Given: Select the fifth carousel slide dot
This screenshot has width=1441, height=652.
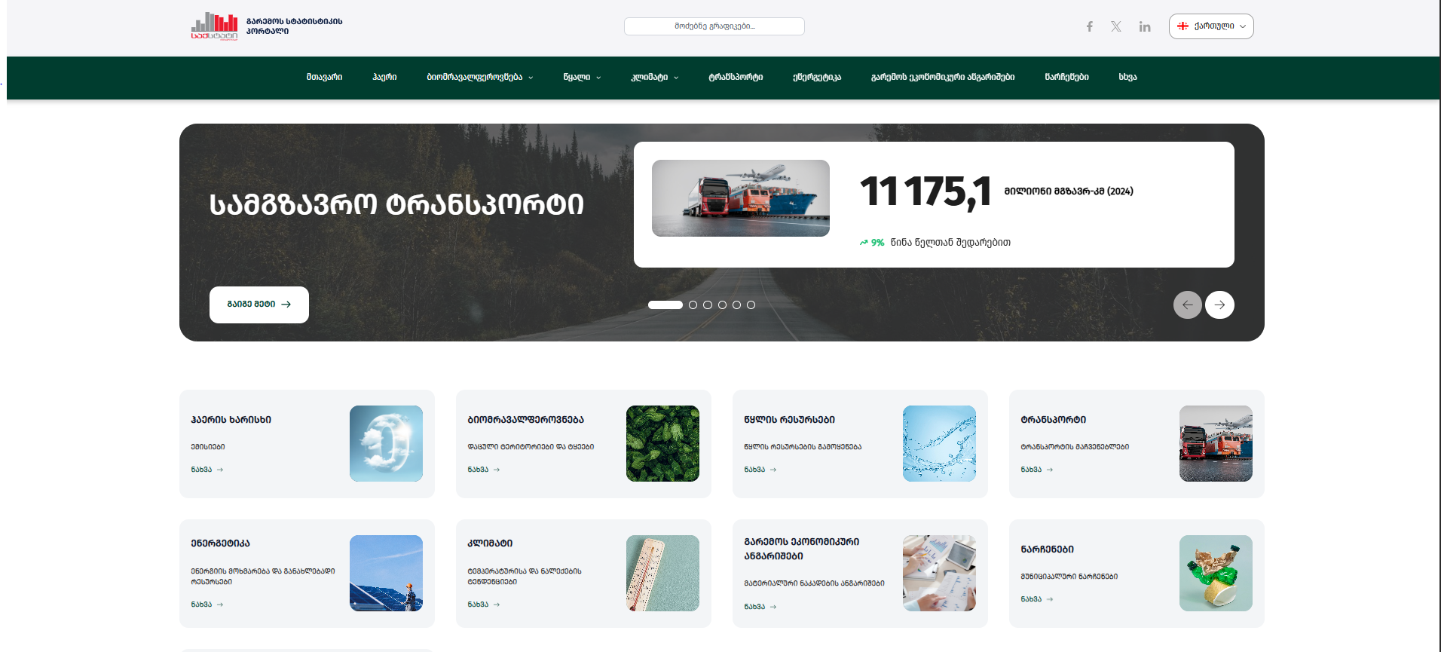Looking at the screenshot, I should point(736,305).
